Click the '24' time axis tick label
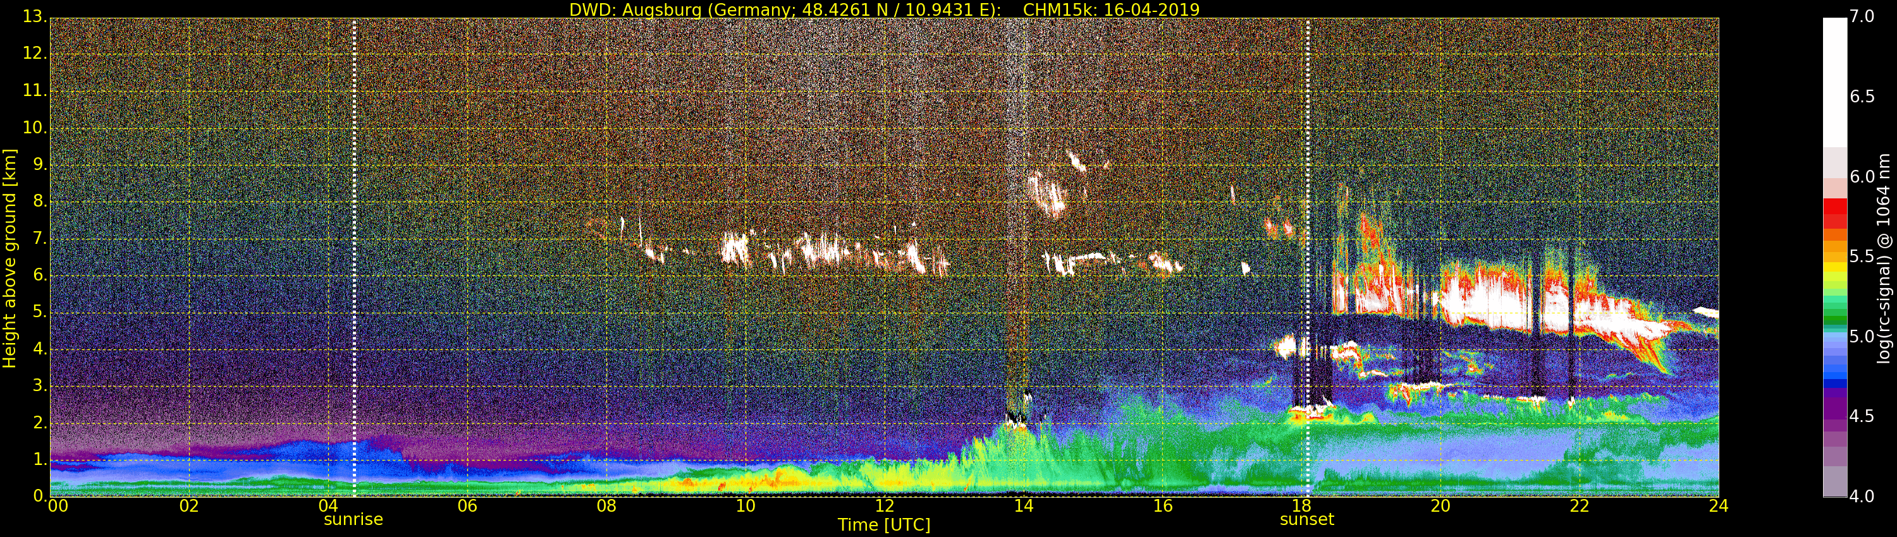 pos(1719,506)
